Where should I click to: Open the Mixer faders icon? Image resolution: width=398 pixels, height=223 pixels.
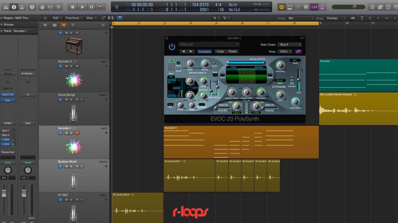50,7
